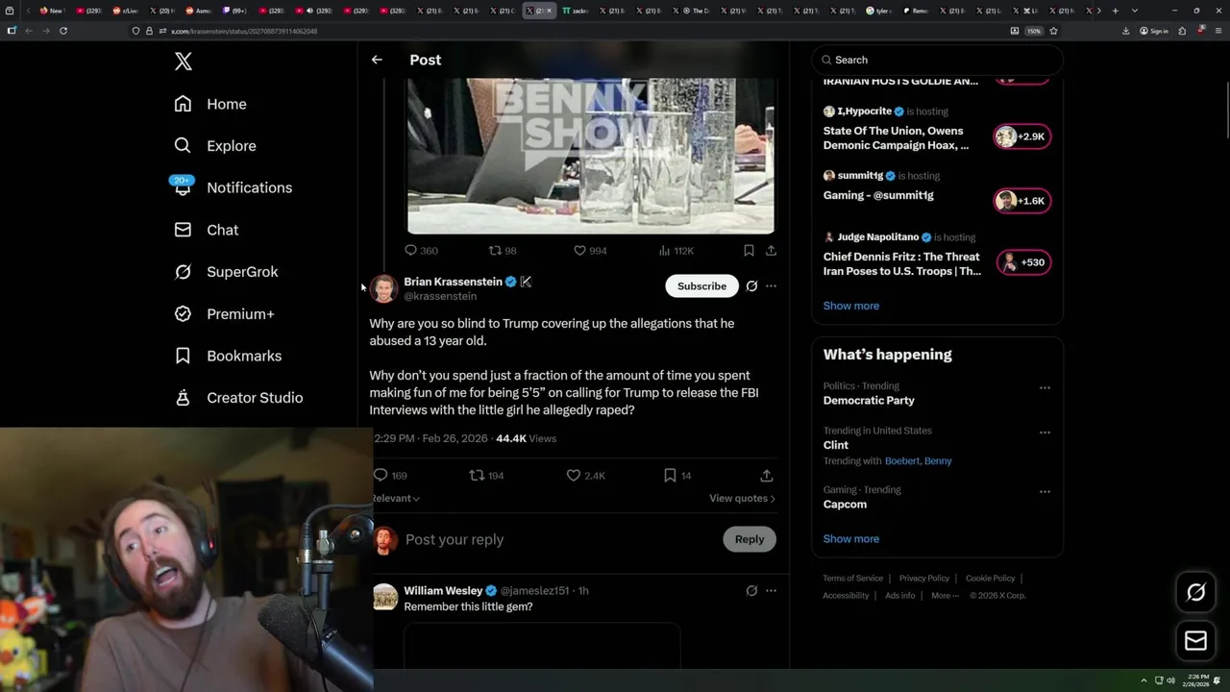Open floating messages envelope button

click(x=1195, y=641)
